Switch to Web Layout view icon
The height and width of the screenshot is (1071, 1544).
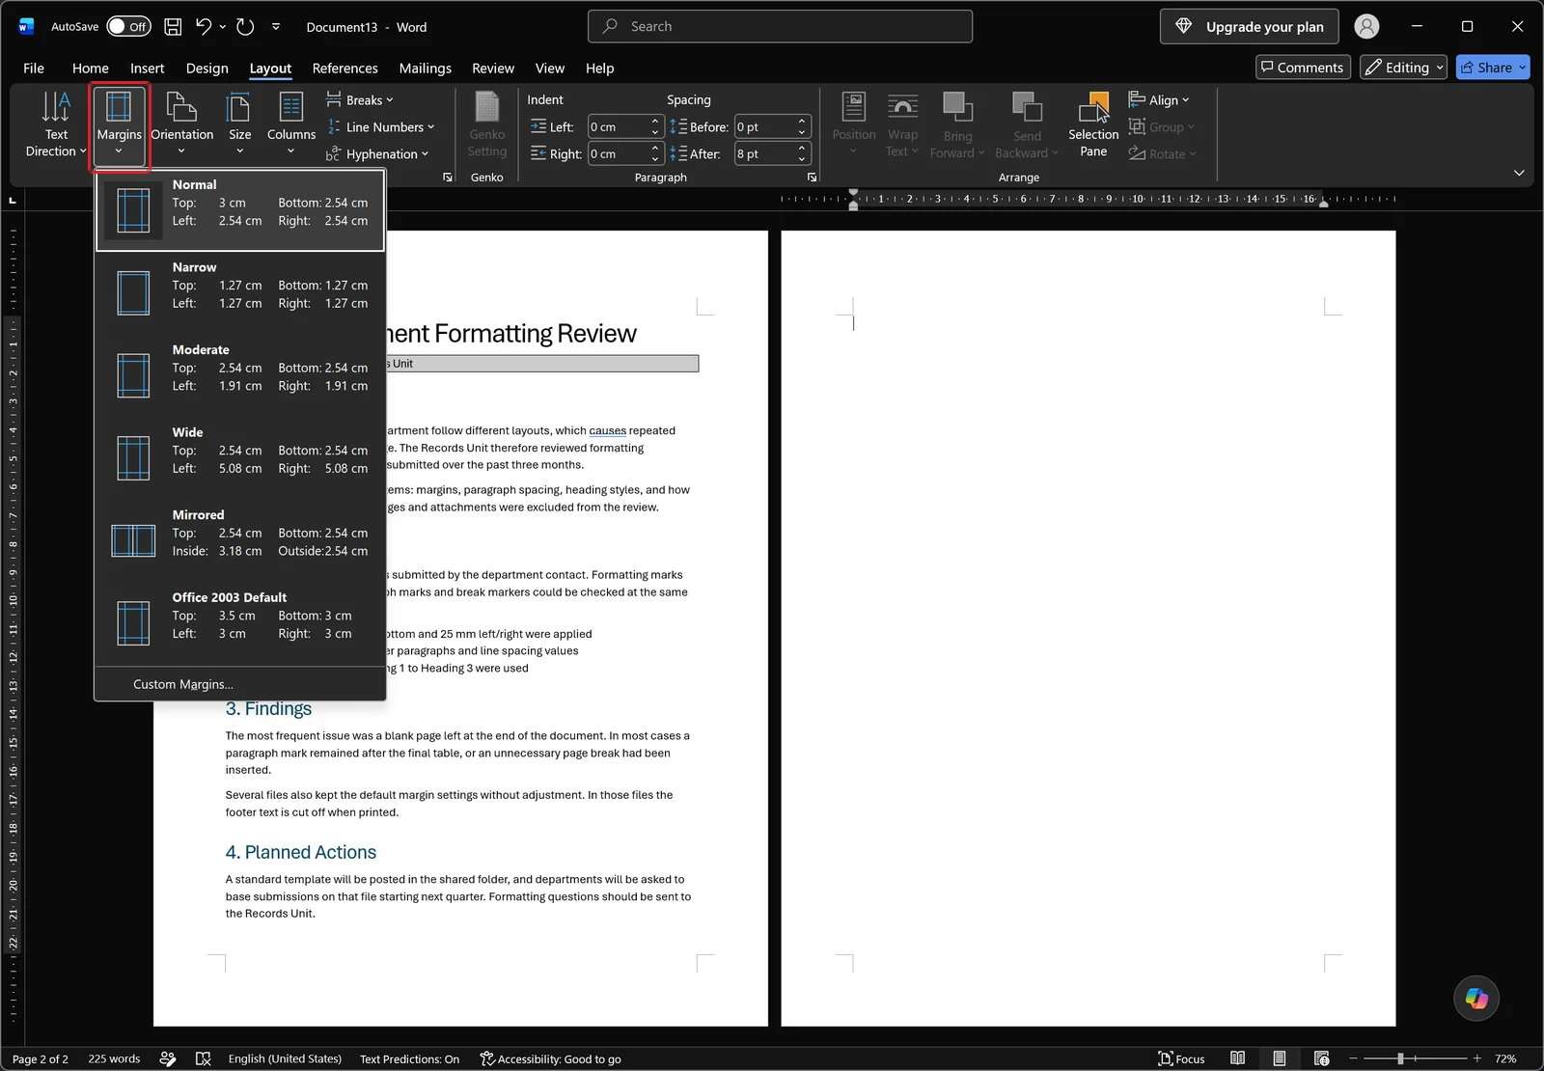point(1321,1058)
